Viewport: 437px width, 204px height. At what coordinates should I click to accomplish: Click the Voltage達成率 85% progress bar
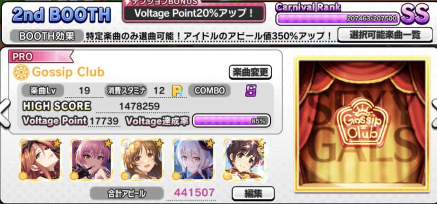[231, 121]
